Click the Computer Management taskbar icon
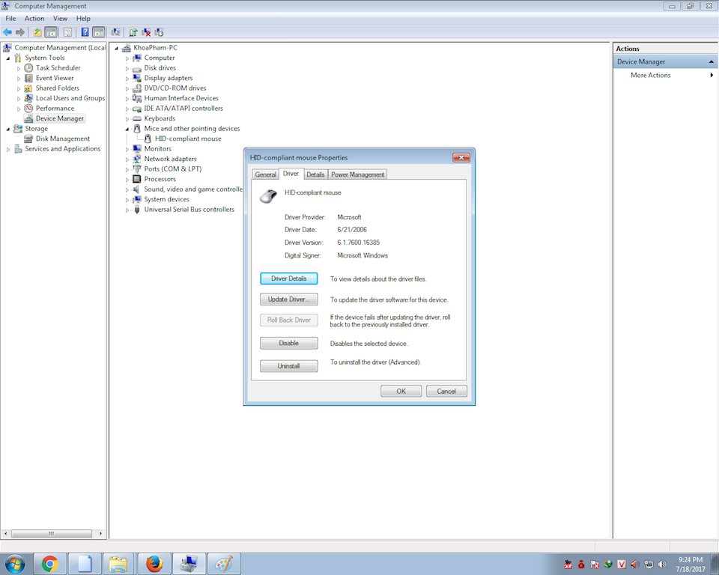Image resolution: width=719 pixels, height=575 pixels. [189, 564]
